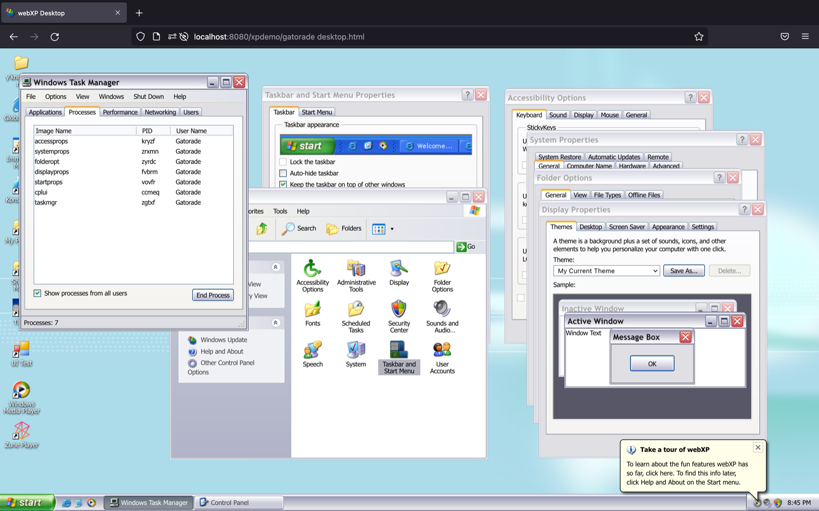Click the Windows Update link
Screen dimensions: 819x511
point(224,340)
